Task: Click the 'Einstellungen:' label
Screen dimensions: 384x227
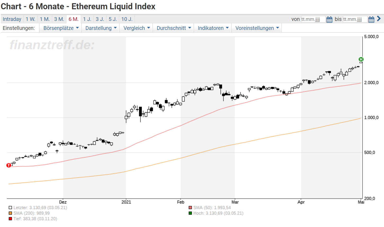Action: pos(19,28)
